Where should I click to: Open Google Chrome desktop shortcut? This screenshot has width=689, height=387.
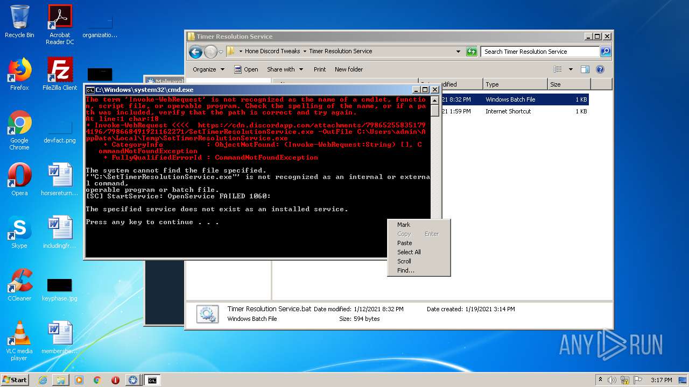point(19,131)
